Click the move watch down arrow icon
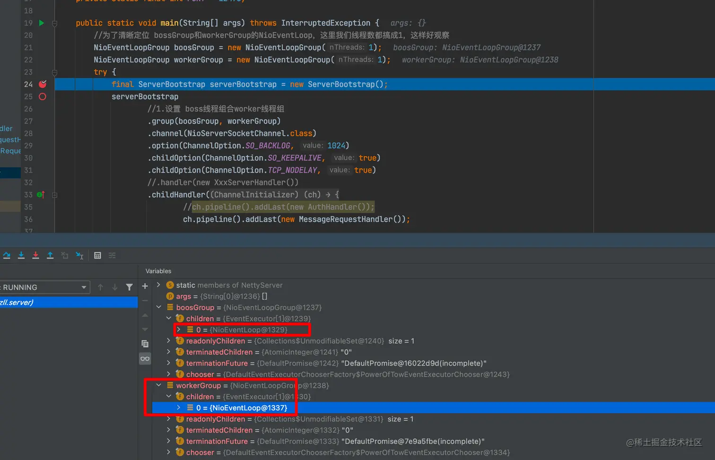The width and height of the screenshot is (715, 460). coord(145,329)
